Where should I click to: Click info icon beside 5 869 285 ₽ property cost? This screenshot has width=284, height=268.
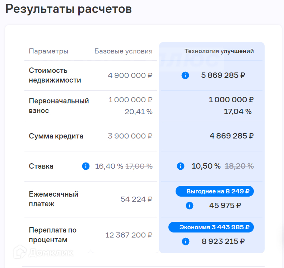pyautogui.click(x=185, y=76)
